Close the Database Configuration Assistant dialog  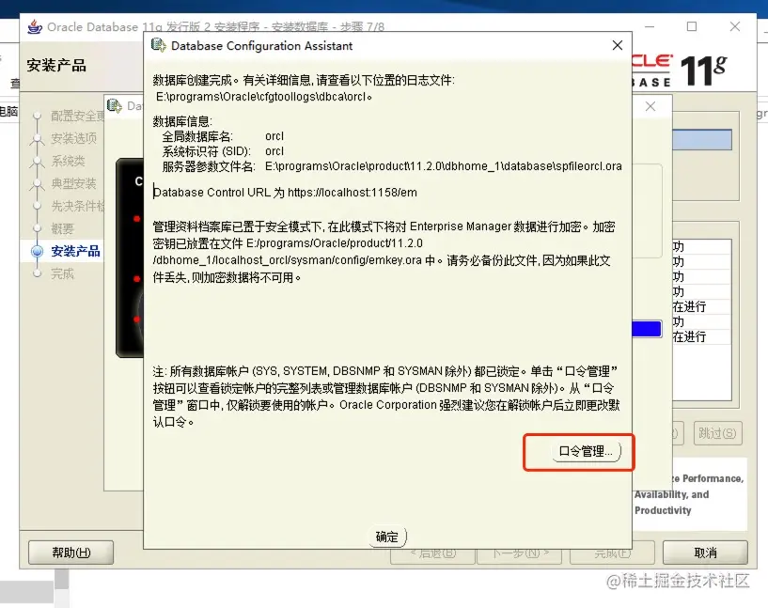(x=618, y=45)
